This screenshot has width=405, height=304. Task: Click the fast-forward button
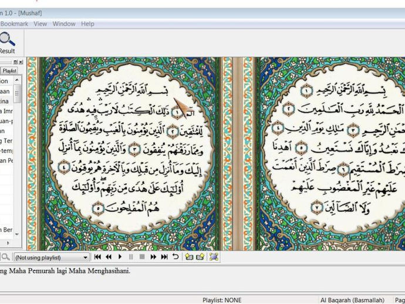pos(153,256)
